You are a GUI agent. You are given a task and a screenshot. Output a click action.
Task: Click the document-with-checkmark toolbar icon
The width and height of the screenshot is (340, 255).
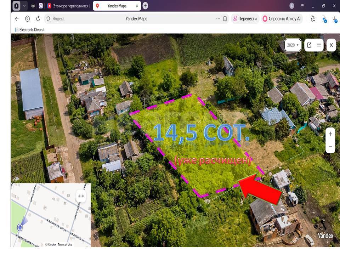[x=324, y=19]
